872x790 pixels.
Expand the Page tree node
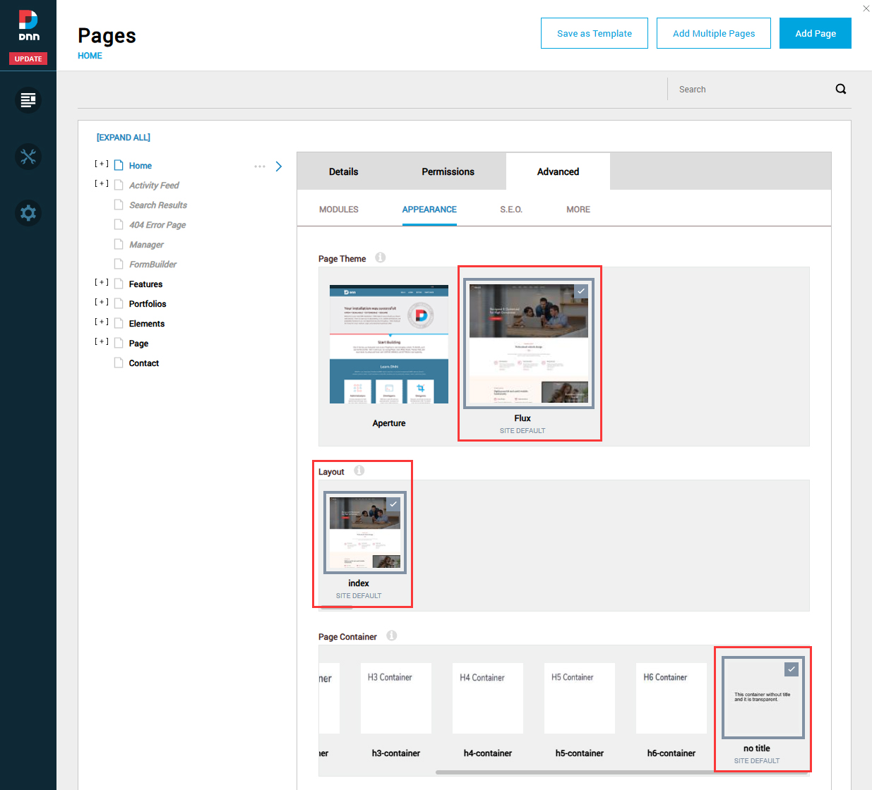tap(102, 341)
